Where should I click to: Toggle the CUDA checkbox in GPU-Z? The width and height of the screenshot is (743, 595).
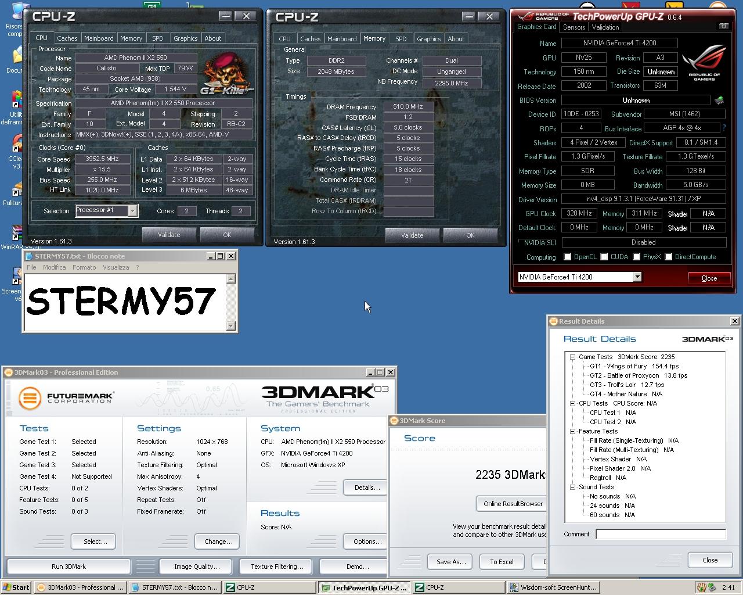[x=604, y=257]
